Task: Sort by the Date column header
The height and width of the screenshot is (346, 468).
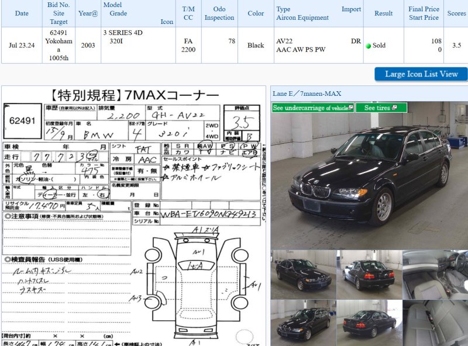Action: click(x=22, y=13)
